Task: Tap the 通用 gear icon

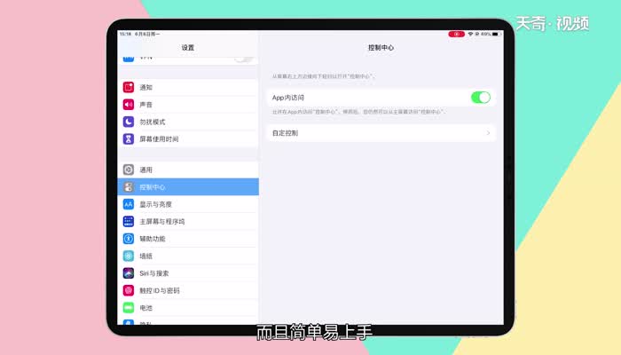Action: (x=129, y=170)
